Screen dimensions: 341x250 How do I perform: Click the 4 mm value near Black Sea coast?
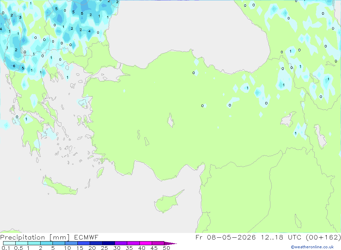tap(89, 31)
